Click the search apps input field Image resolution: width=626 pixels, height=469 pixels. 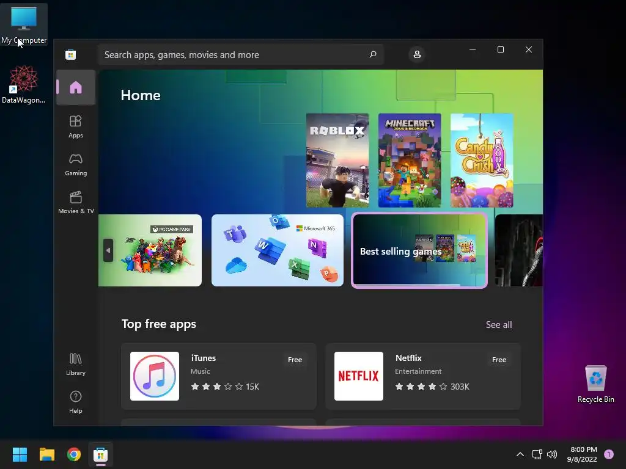[x=241, y=54]
